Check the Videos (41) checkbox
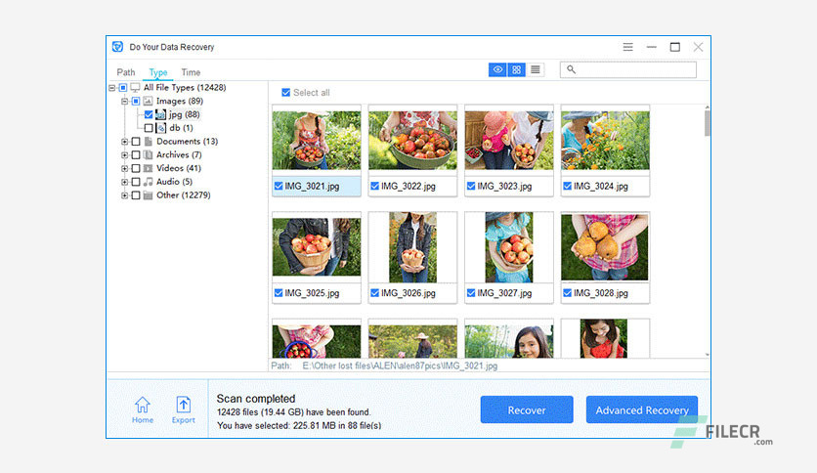 tap(136, 168)
